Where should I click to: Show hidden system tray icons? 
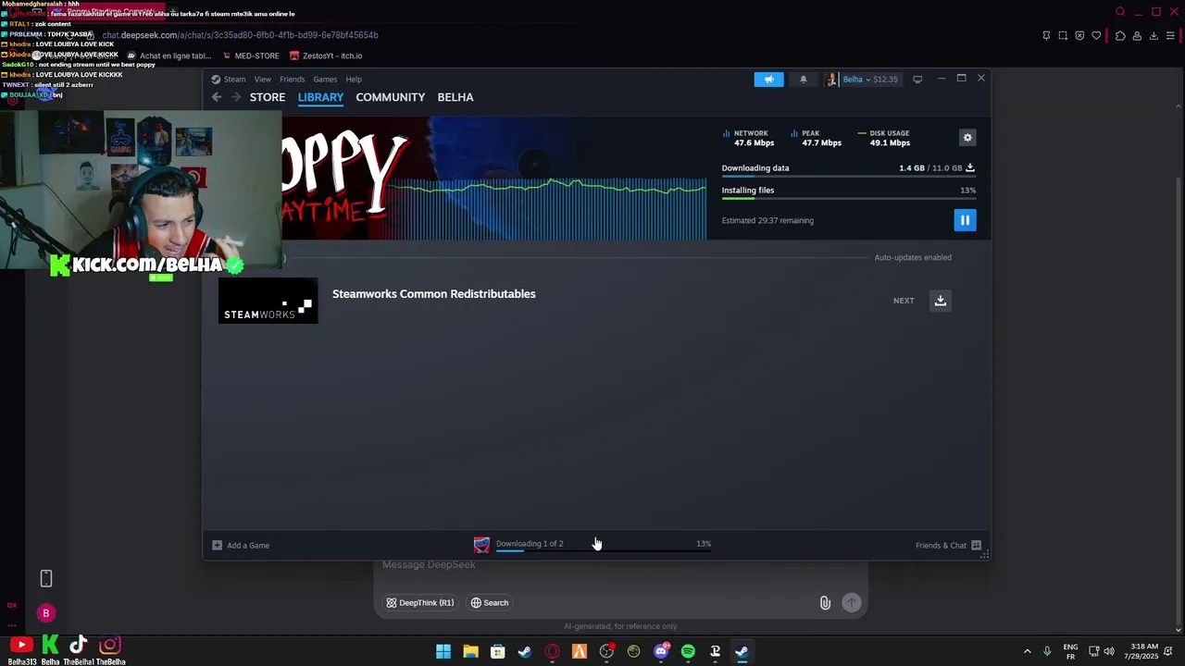click(1027, 652)
